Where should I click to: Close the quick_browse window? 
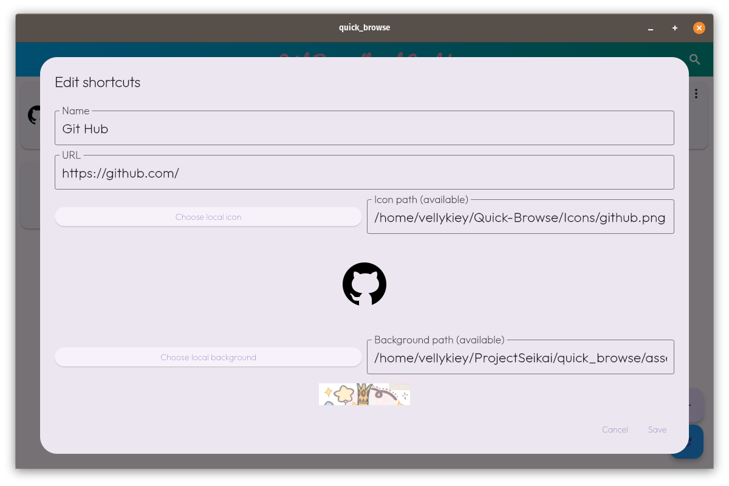point(699,28)
